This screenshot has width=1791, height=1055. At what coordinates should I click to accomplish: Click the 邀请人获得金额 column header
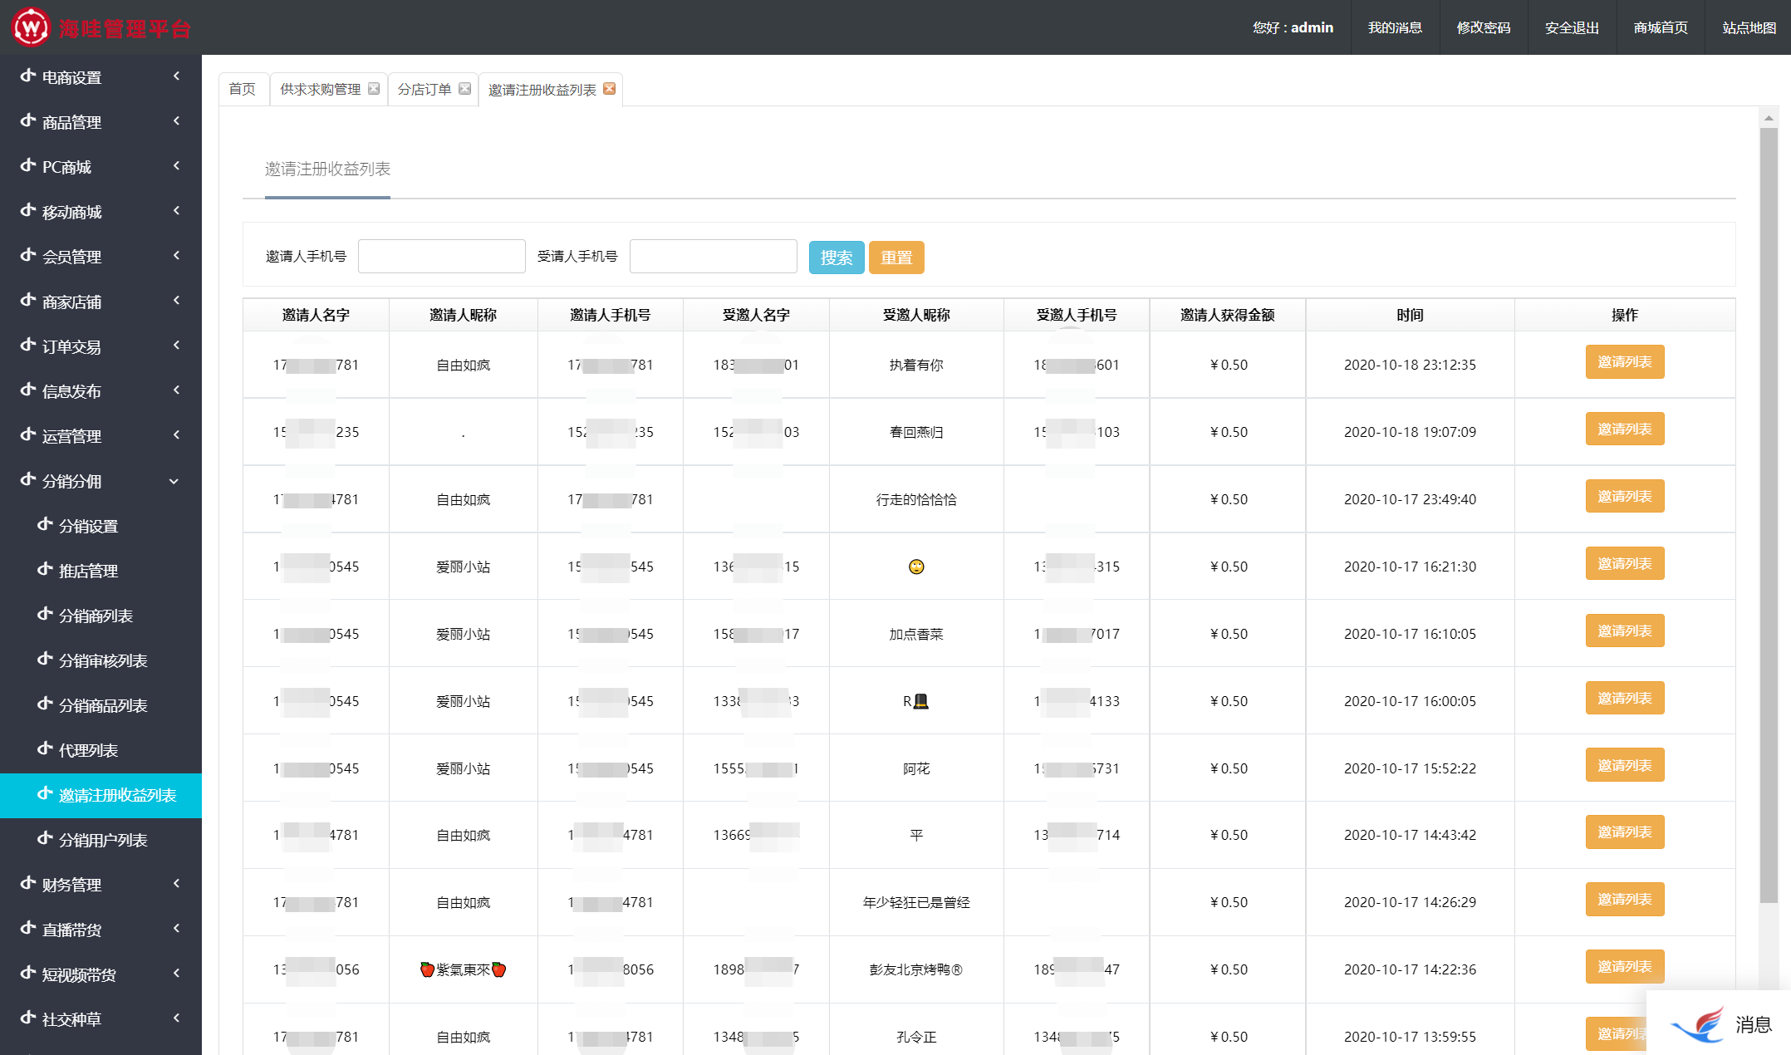click(1227, 315)
